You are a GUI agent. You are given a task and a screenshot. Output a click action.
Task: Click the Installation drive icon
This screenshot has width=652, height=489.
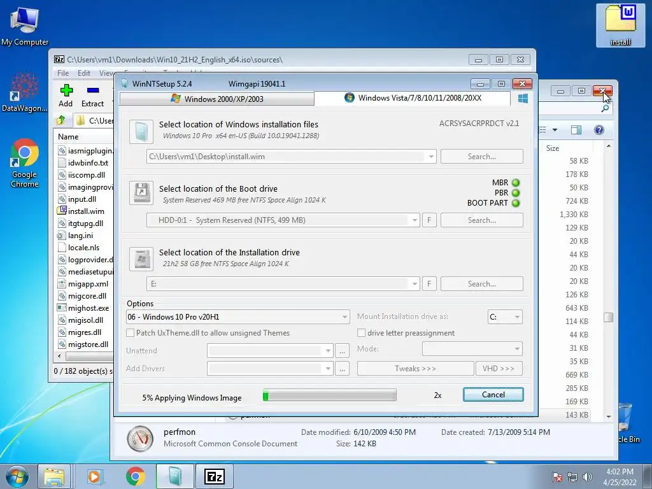point(141,259)
